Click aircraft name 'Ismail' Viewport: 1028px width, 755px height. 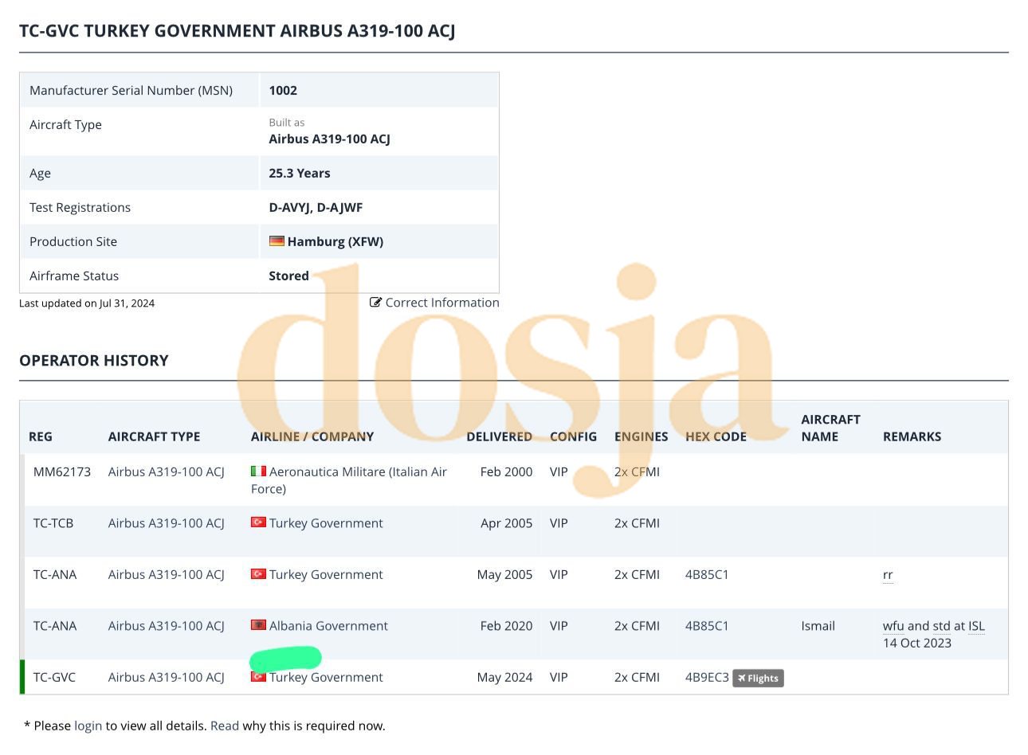coord(818,626)
